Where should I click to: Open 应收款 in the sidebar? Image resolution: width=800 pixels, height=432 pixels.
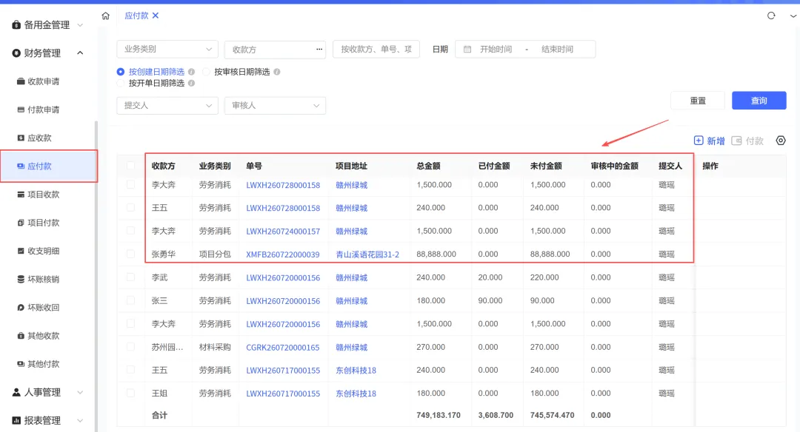coord(39,138)
